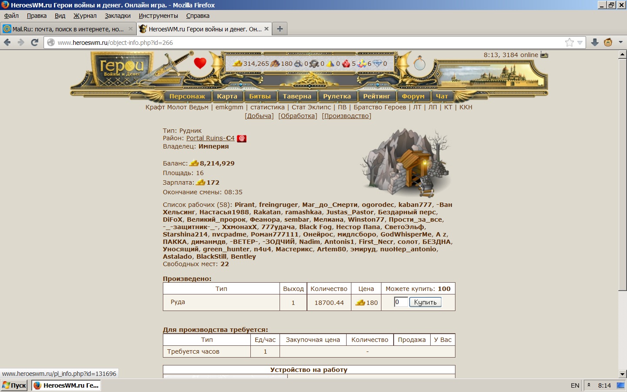Viewport: 627px width, 392px height.
Task: Follow the Стат Эклипс link
Action: pos(311,107)
